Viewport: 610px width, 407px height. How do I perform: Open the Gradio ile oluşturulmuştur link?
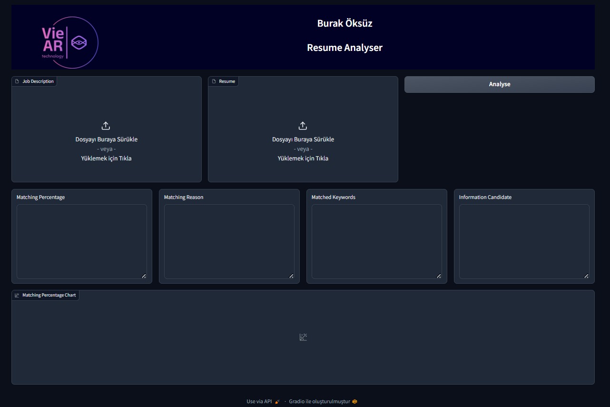pos(323,402)
